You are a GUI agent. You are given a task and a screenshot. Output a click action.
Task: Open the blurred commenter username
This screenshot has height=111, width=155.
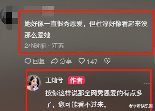click(39, 11)
